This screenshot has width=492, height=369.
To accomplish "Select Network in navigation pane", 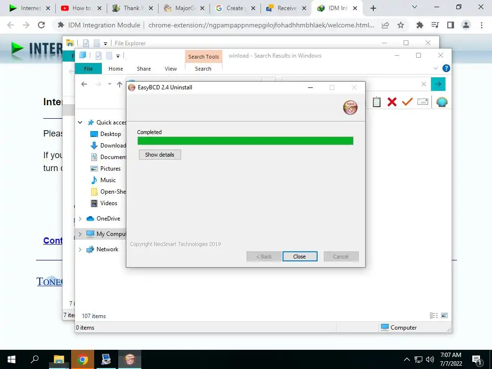I will (102, 249).
